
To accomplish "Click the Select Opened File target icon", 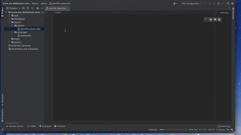I will (x=23, y=8).
